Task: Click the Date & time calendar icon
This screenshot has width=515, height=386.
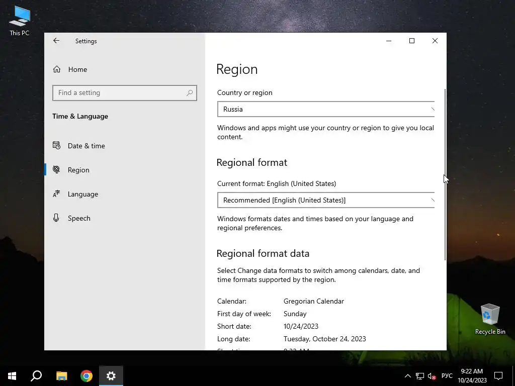Action: [56, 145]
